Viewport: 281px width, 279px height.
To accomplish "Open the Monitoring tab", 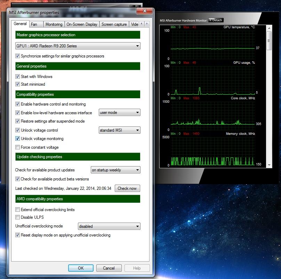I will tap(54, 24).
